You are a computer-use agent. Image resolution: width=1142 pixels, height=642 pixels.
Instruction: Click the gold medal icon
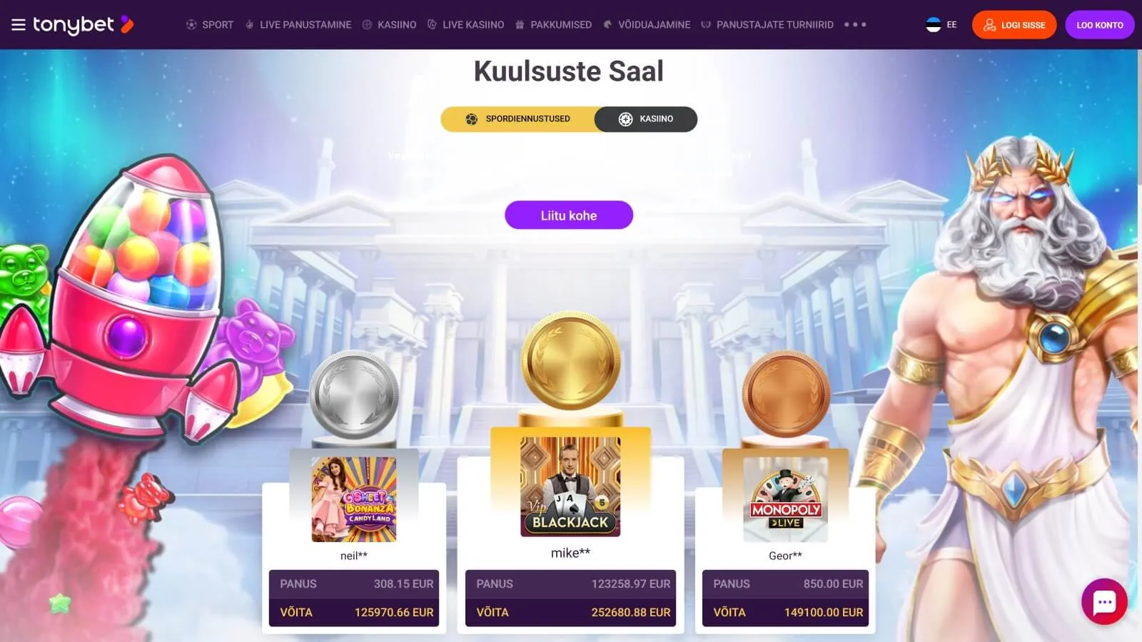tap(570, 361)
